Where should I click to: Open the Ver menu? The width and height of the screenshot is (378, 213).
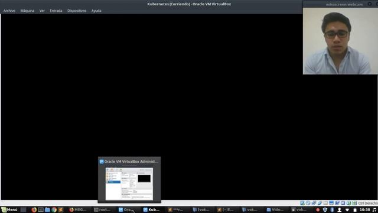pos(42,11)
